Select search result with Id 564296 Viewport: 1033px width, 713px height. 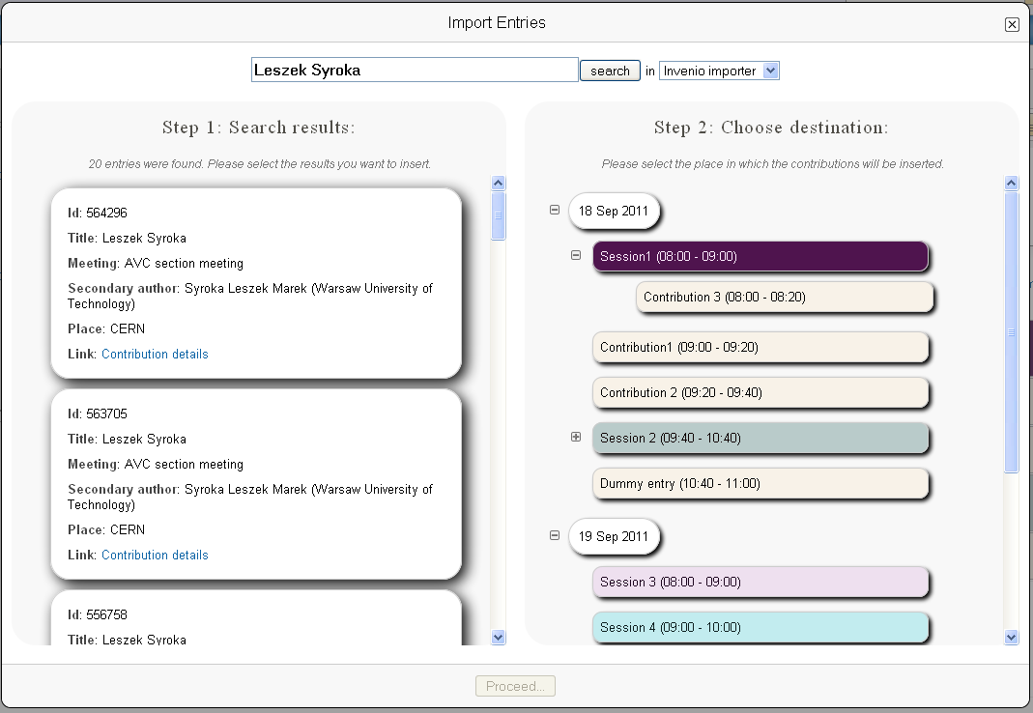256,283
